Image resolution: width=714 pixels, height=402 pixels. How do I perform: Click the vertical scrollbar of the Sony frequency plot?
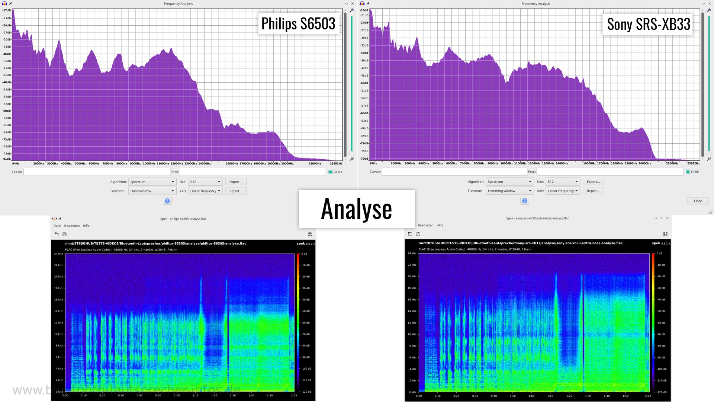click(x=702, y=84)
